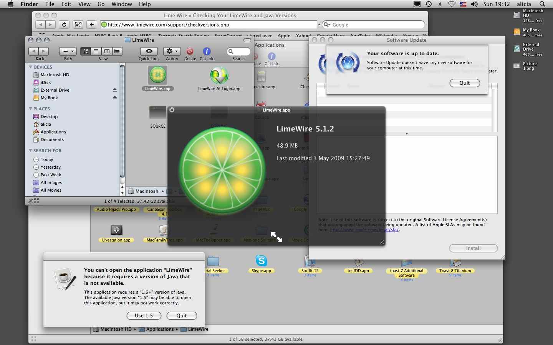Viewport: 553px width, 345px height.
Task: Open the Action gear menu in LimeWire window
Action: (x=172, y=51)
